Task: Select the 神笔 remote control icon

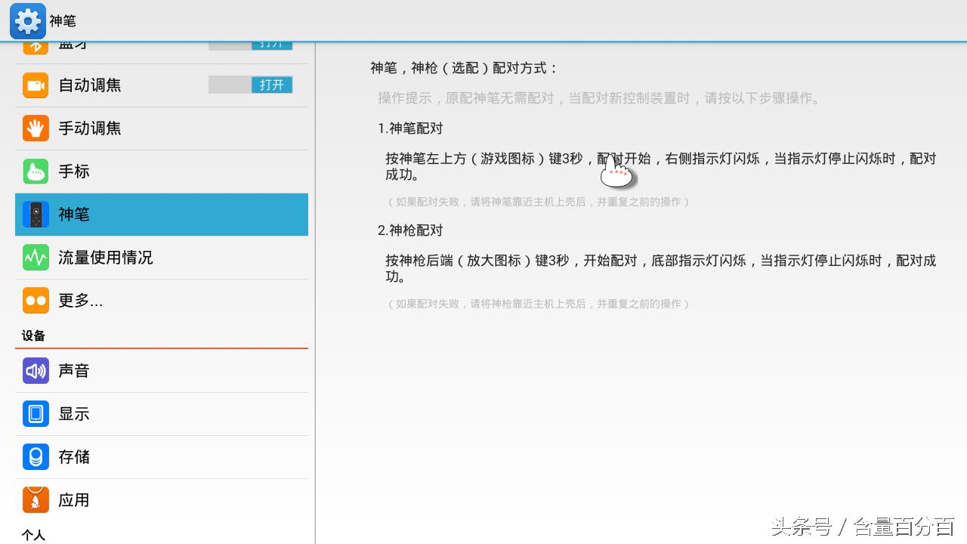Action: [x=36, y=214]
